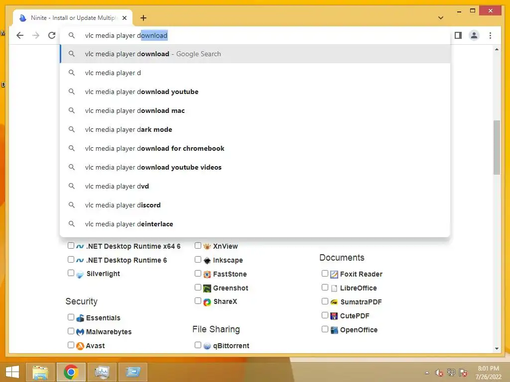Pick 'vlc media player download for chromebook' suggestion
The height and width of the screenshot is (382, 510).
(x=255, y=148)
